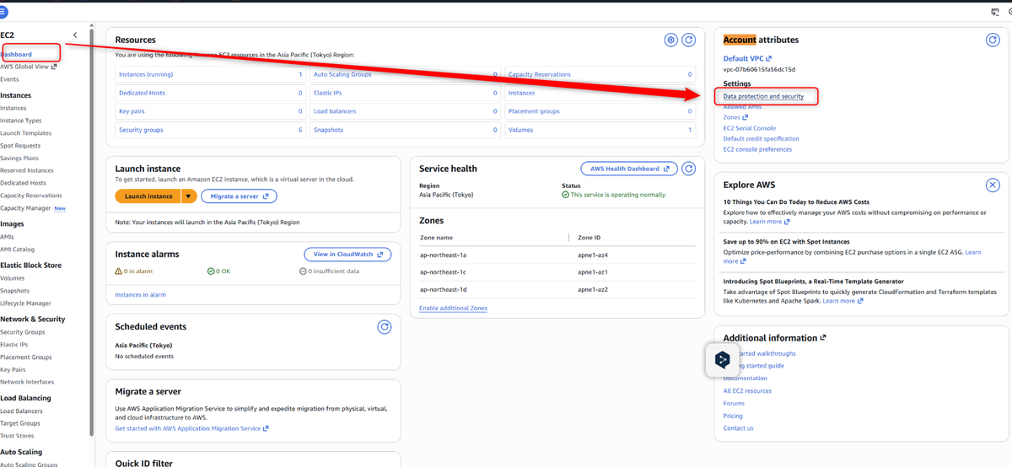Screen dimensions: 1012x467
Task: Expand the Launch instance dropdown arrow
Action: coord(189,196)
